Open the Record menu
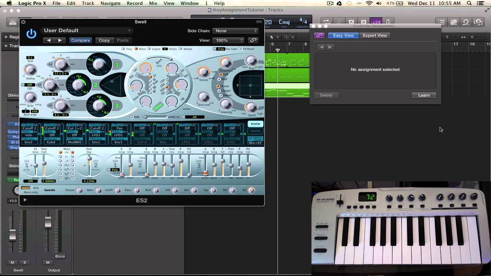This screenshot has width=491, height=276. pos(135,3)
